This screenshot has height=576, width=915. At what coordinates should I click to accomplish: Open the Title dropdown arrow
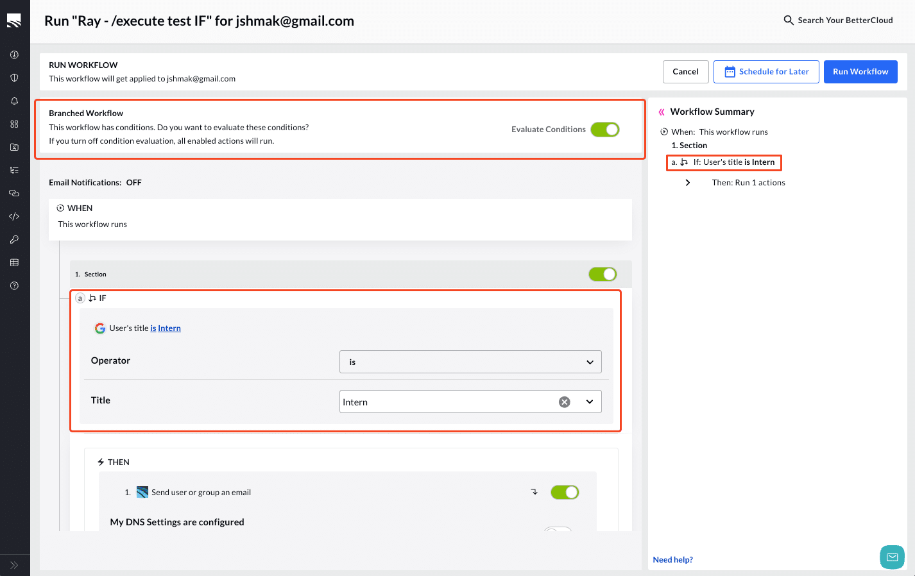pos(590,402)
